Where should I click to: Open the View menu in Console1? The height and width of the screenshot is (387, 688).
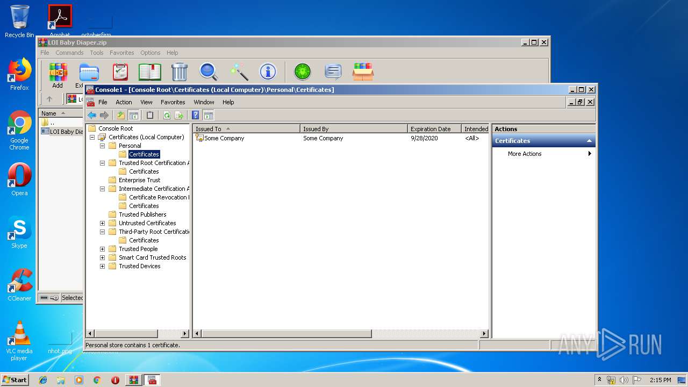(x=146, y=102)
